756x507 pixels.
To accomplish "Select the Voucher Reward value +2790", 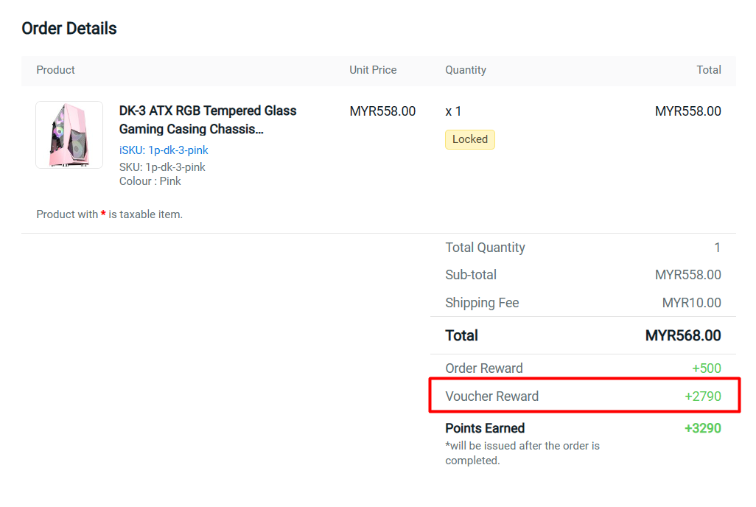I will 703,396.
